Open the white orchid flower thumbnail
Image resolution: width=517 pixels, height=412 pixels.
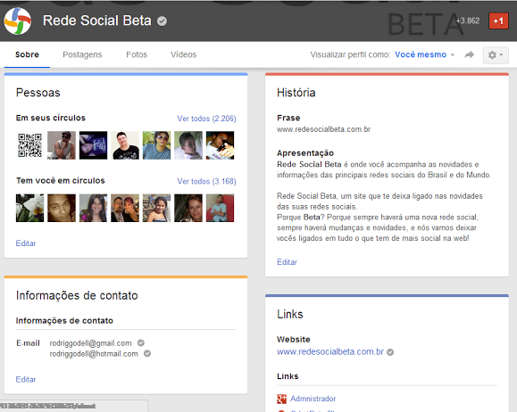pyautogui.click(x=29, y=208)
